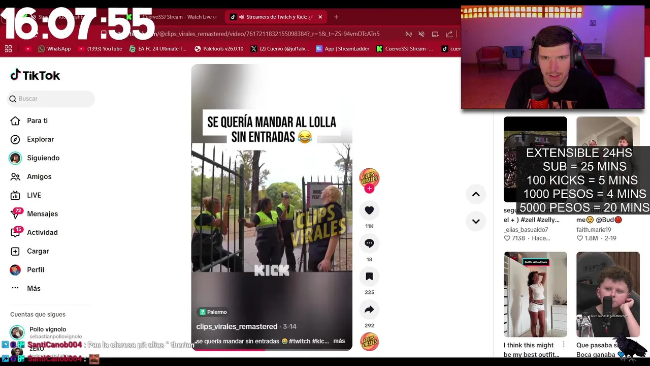Screen dimensions: 650x366
Task: Open the faith.marie19 video thumbnail
Action: (608, 159)
